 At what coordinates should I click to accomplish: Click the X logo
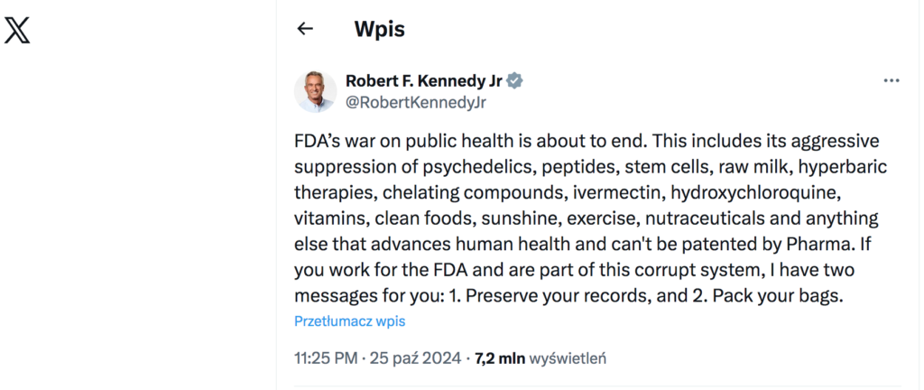click(x=18, y=31)
